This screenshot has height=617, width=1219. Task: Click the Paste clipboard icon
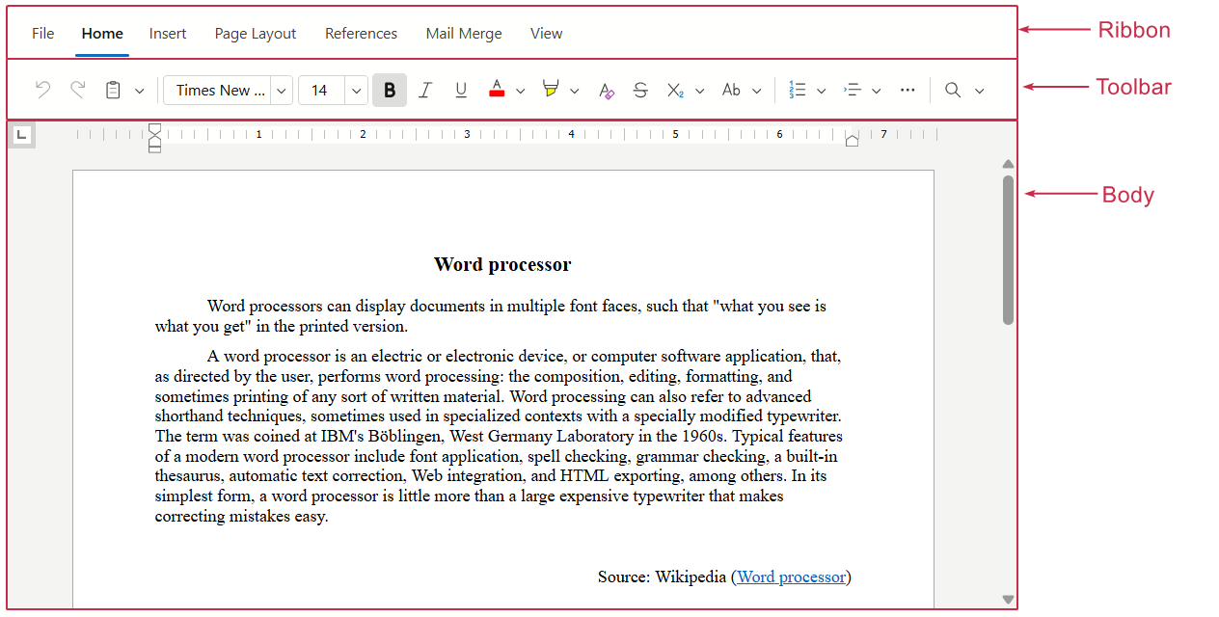point(113,90)
